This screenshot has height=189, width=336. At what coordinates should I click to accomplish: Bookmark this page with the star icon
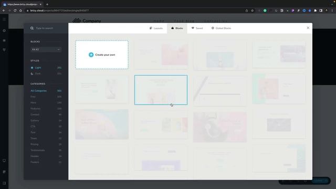tap(253, 10)
